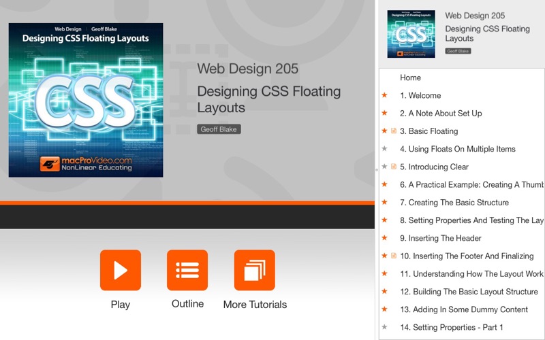
Task: Toggle star for 14. Setting Properties - Part 1
Action: [x=384, y=327]
